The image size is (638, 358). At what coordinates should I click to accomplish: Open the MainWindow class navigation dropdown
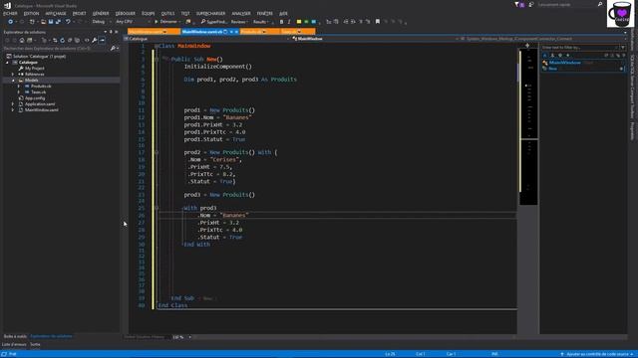(375, 39)
